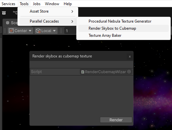Open the Help menu
The height and width of the screenshot is (130, 172).
pyautogui.click(x=68, y=4)
